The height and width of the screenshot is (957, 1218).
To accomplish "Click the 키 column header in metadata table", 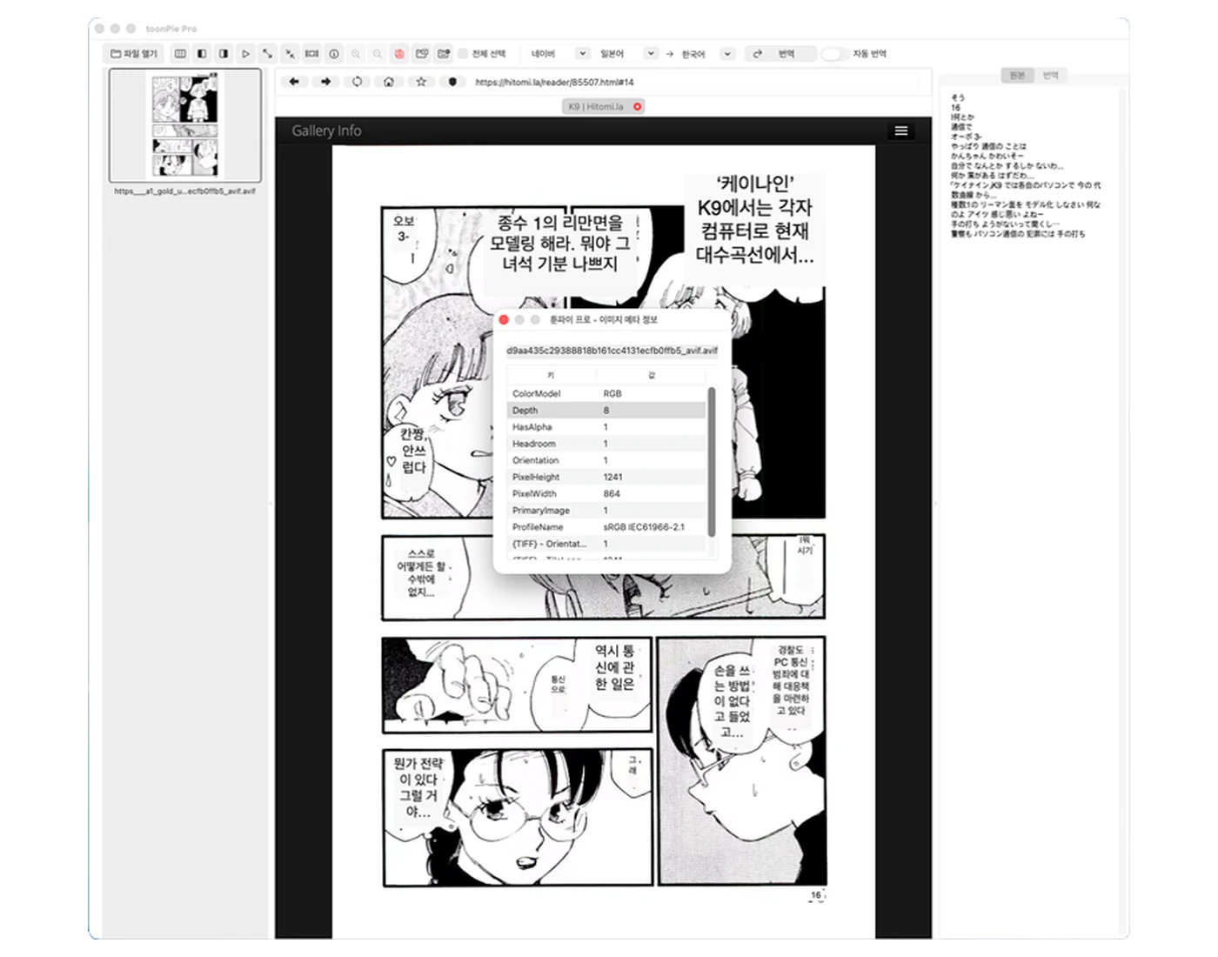I will 551,375.
